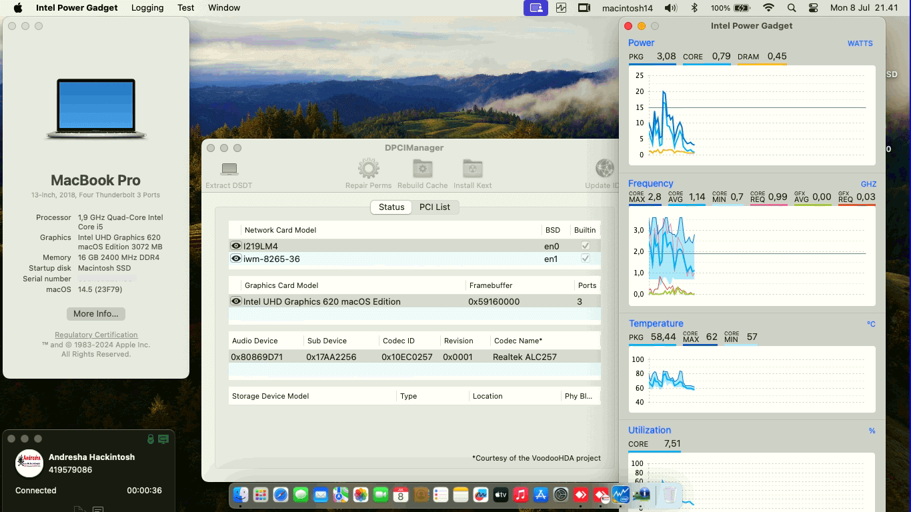The width and height of the screenshot is (911, 512).
Task: Click the screen sharing icon in menu bar
Action: click(536, 7)
